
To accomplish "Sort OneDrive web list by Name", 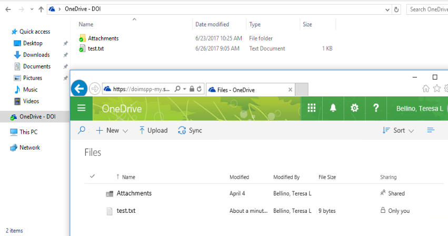I will 128,177.
